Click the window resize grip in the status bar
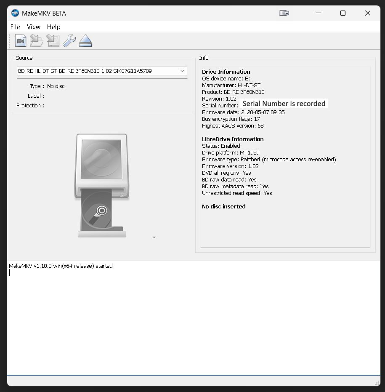Screen dimensions: 385x392 click(377, 383)
